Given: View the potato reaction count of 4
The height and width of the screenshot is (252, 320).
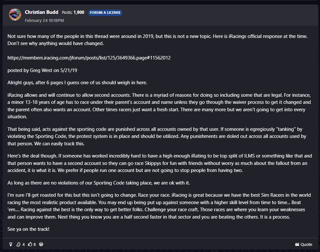Looking at the screenshot, I should pos(23,244).
